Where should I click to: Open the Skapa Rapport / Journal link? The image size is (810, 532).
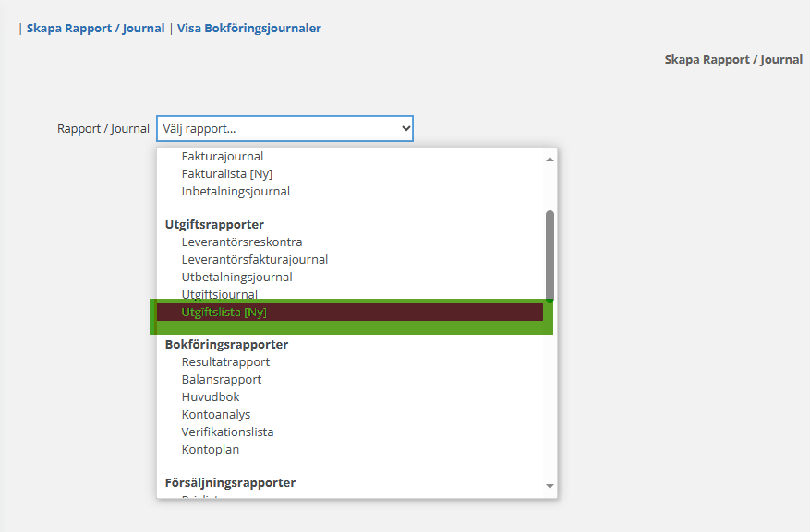[95, 29]
